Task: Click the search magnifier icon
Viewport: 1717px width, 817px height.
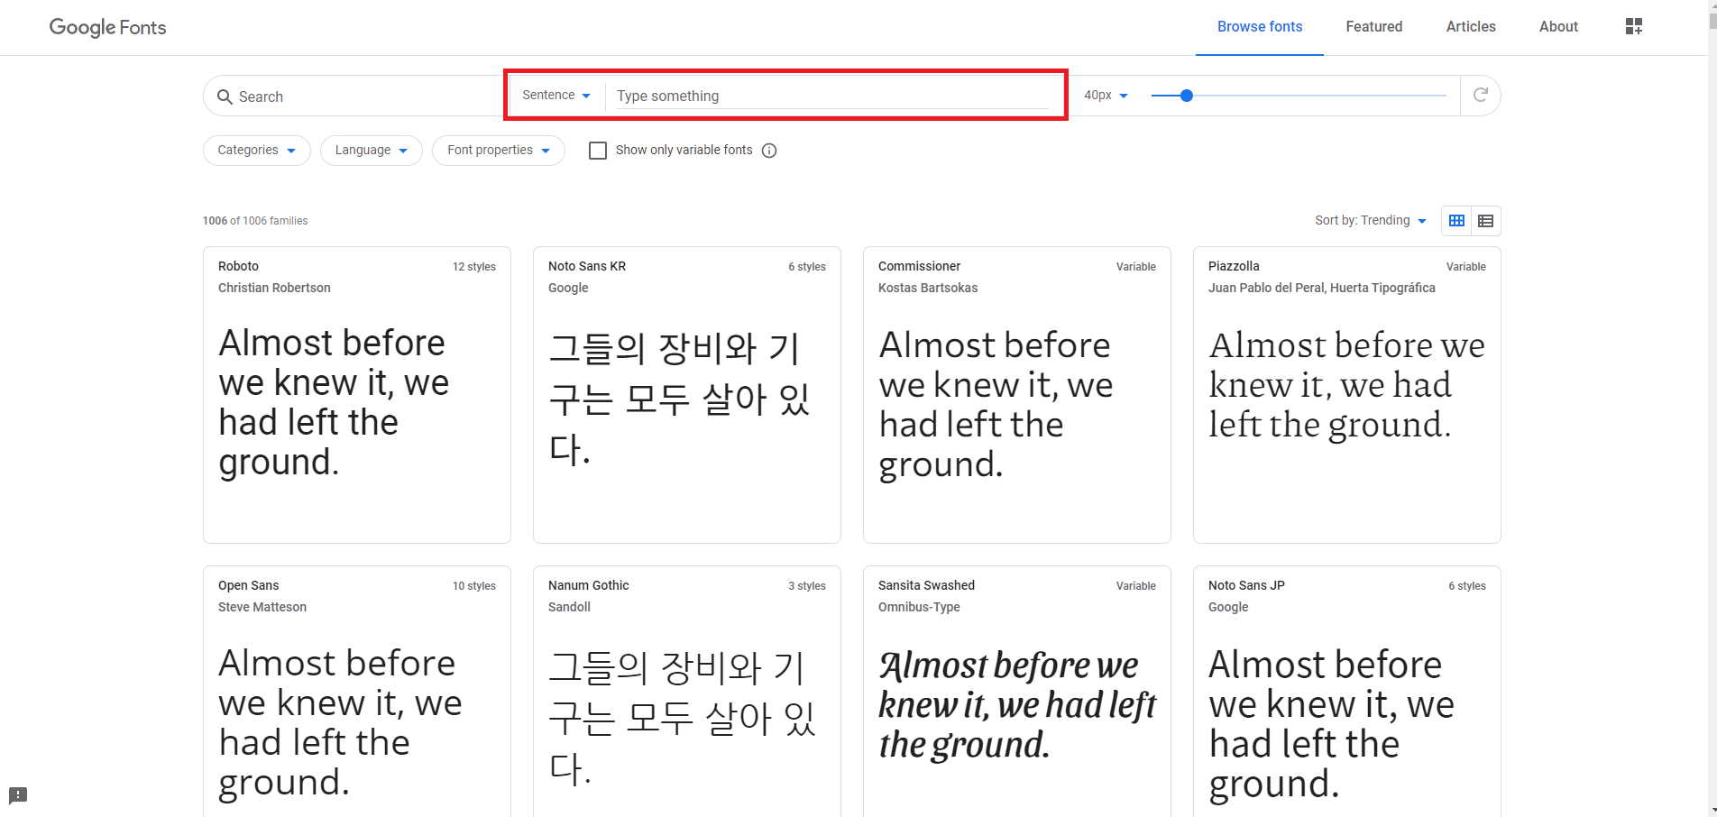Action: click(225, 96)
